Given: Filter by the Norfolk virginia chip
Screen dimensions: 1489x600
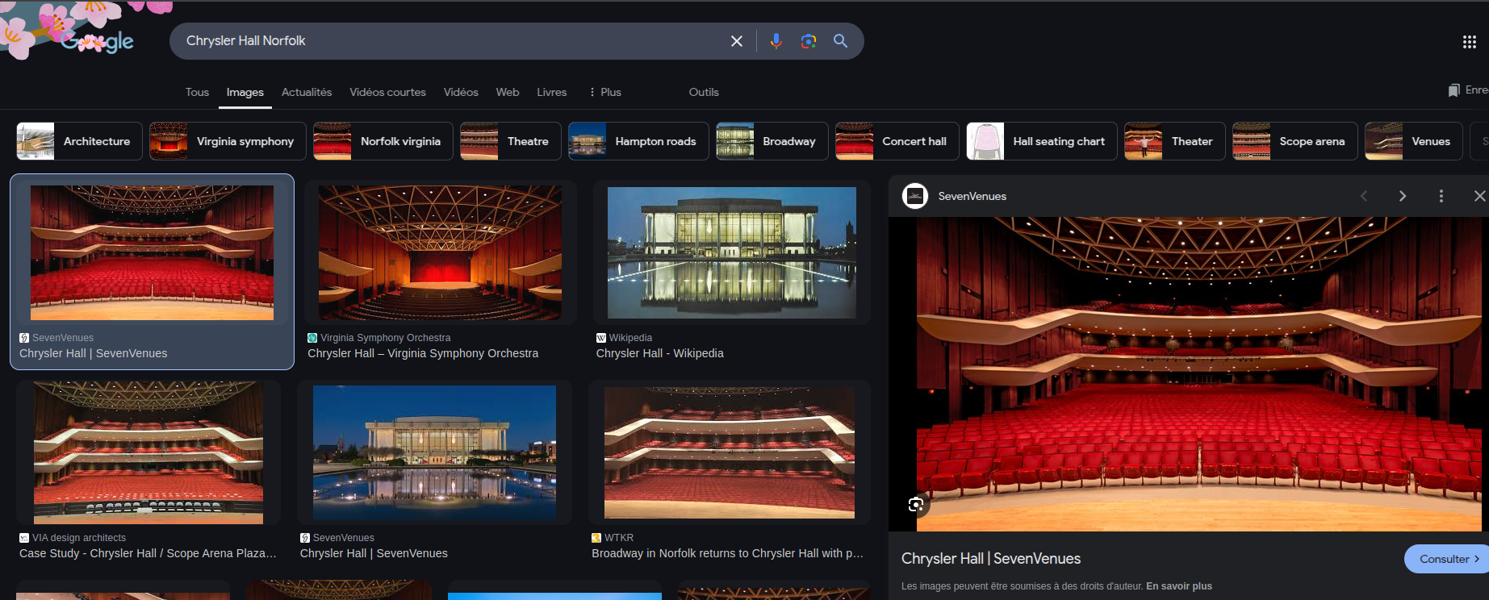Looking at the screenshot, I should [383, 141].
